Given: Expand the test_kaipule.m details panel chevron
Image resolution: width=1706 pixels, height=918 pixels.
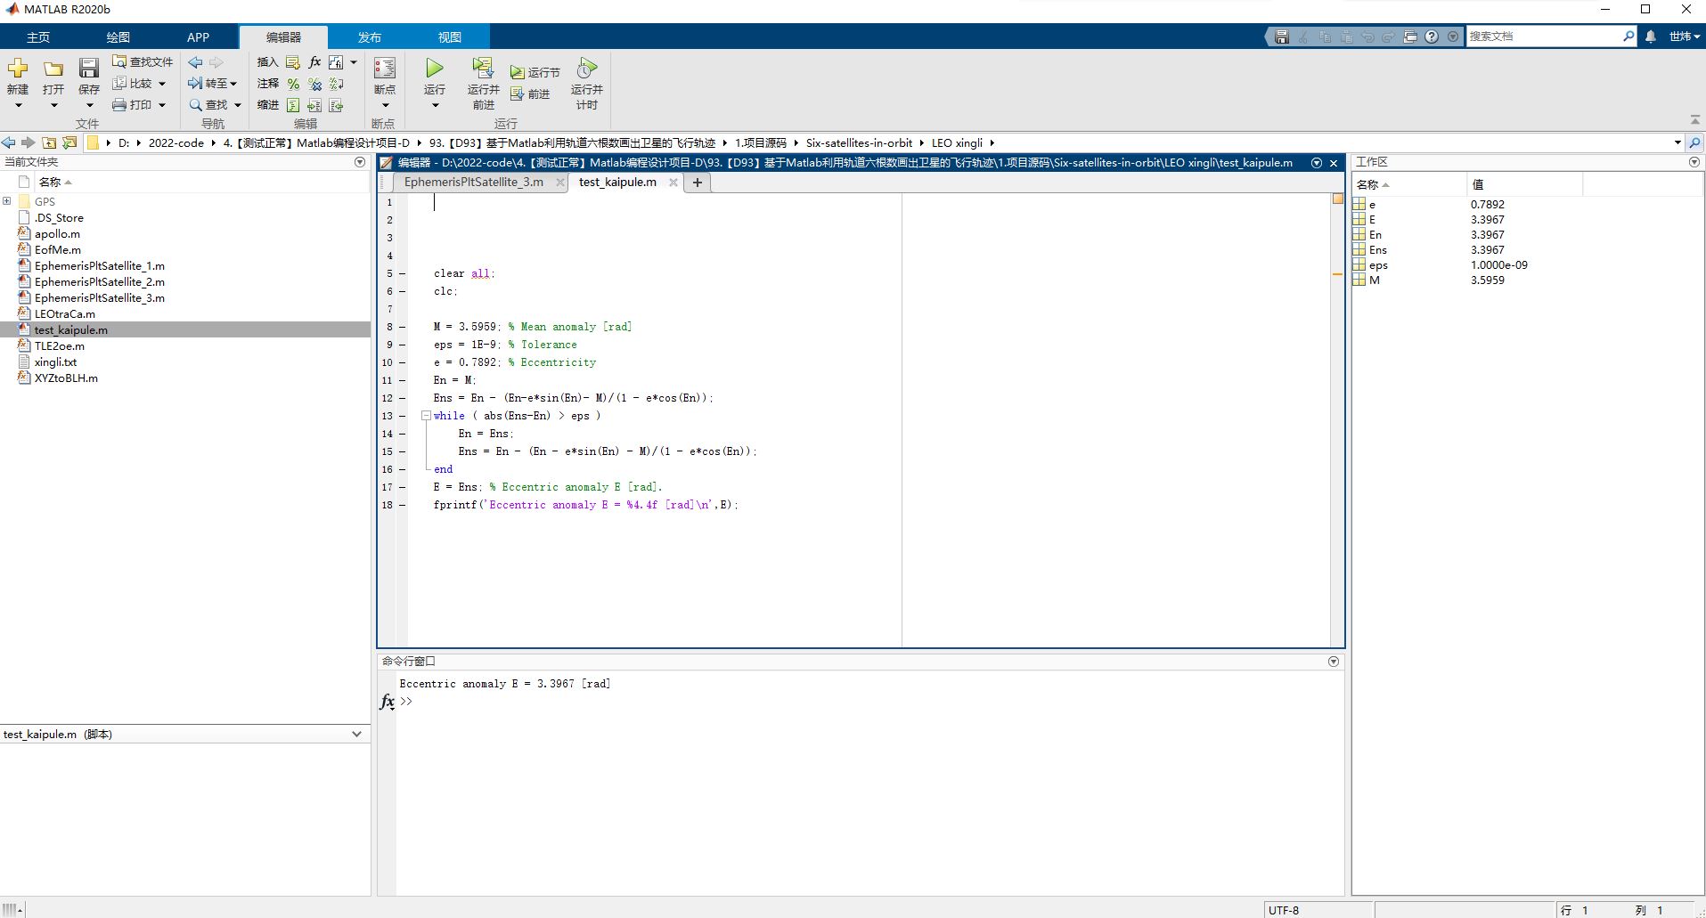Looking at the screenshot, I should pyautogui.click(x=356, y=735).
